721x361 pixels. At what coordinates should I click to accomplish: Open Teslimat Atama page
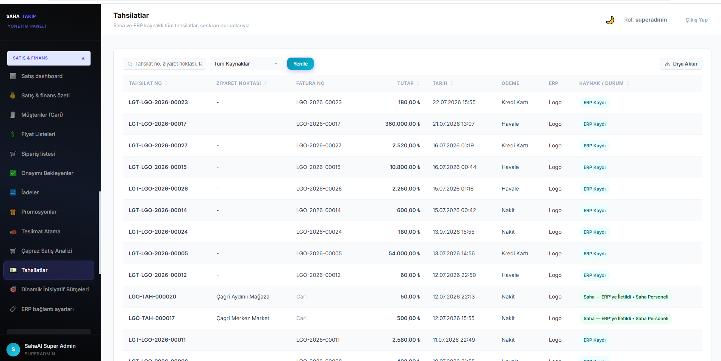(x=49, y=231)
